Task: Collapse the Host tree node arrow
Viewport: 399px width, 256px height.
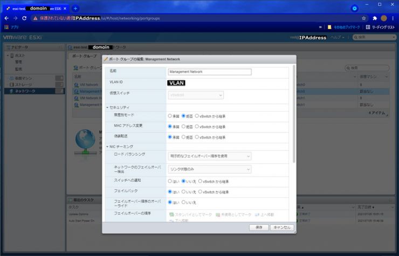Action: click(8, 56)
